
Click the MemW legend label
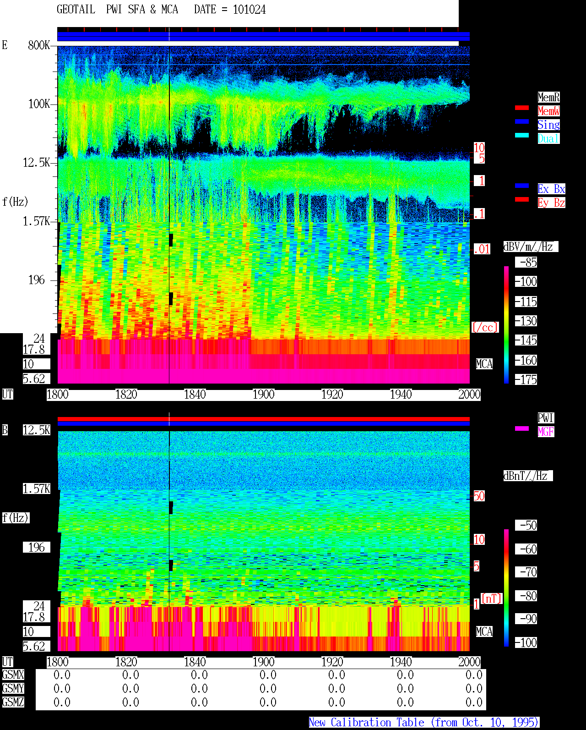pyautogui.click(x=548, y=111)
